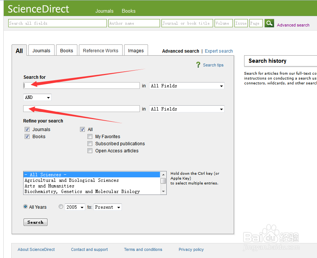Focus the Author name field
Screen dimensions: 317x258
pyautogui.click(x=134, y=23)
